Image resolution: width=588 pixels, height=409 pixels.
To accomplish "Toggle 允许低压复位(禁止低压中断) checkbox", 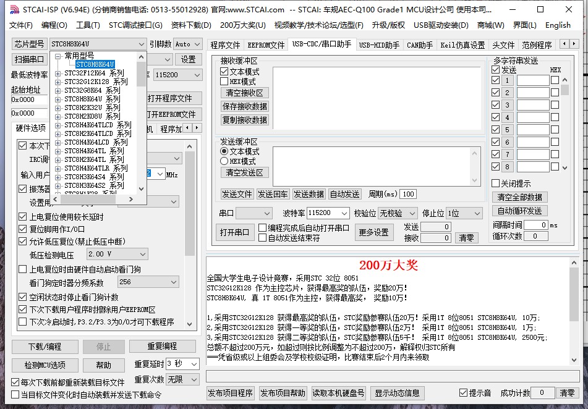I will point(22,242).
